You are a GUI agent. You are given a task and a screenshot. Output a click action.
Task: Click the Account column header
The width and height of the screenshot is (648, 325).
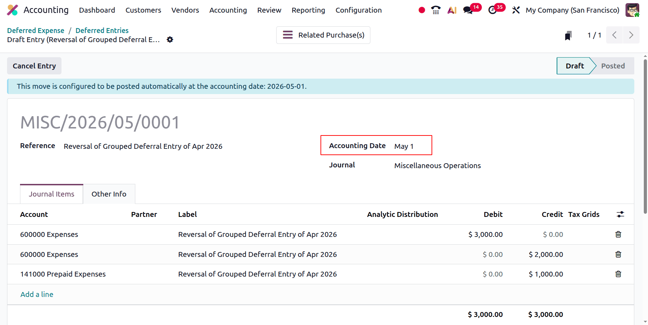pos(34,214)
